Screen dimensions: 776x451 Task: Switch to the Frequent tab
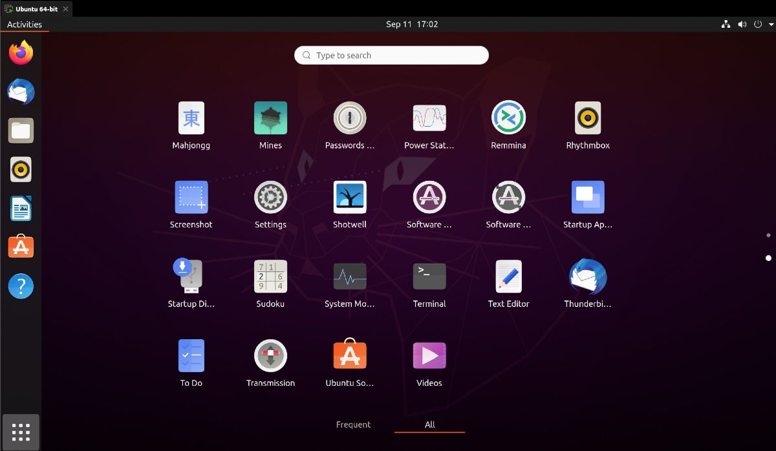click(353, 425)
